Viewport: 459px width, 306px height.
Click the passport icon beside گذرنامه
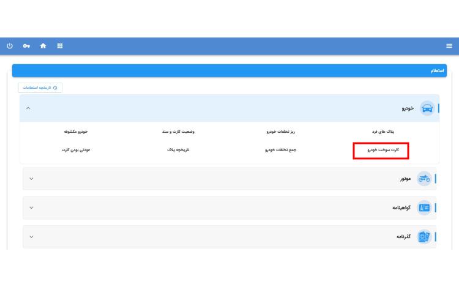tap(424, 237)
